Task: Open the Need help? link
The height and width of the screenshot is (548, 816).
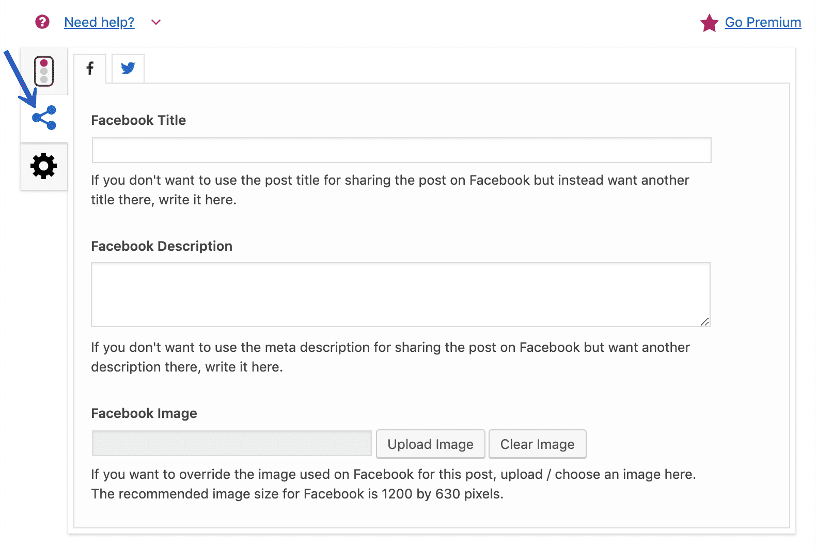Action: pos(99,22)
